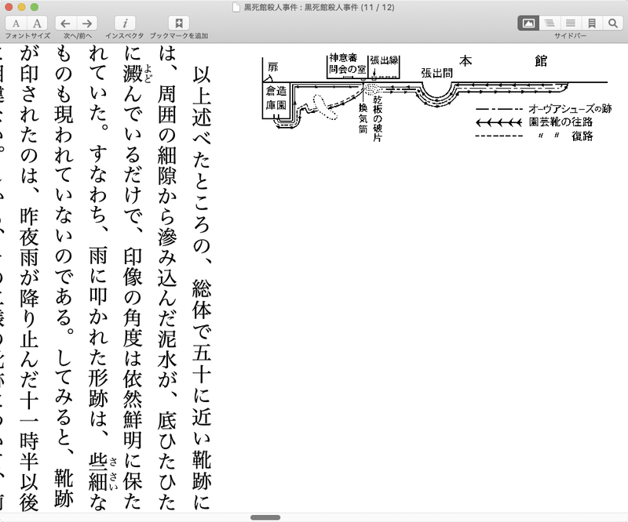Screen dimensions: 628x522
Task: Click the line starting に澱んでいるだけで
Action: coord(133,278)
